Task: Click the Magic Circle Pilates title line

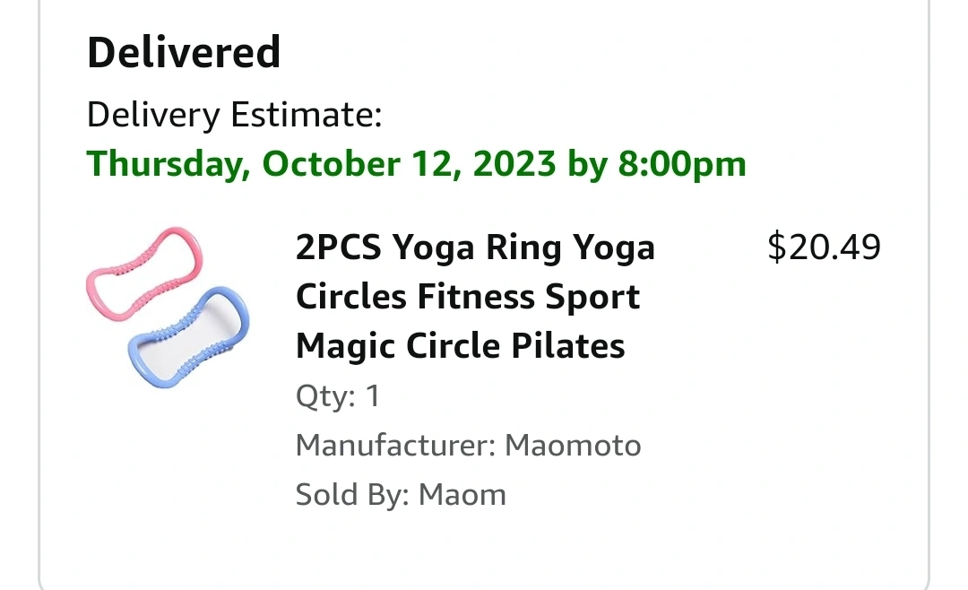Action: coord(461,346)
